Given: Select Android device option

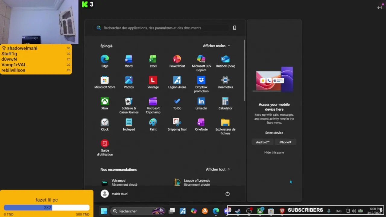Looking at the screenshot, I should click(x=263, y=142).
